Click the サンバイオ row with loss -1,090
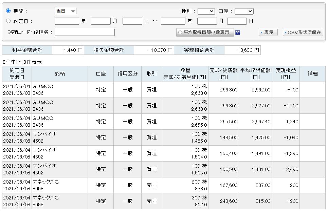Screen dimensions: 328x213 point(164,137)
